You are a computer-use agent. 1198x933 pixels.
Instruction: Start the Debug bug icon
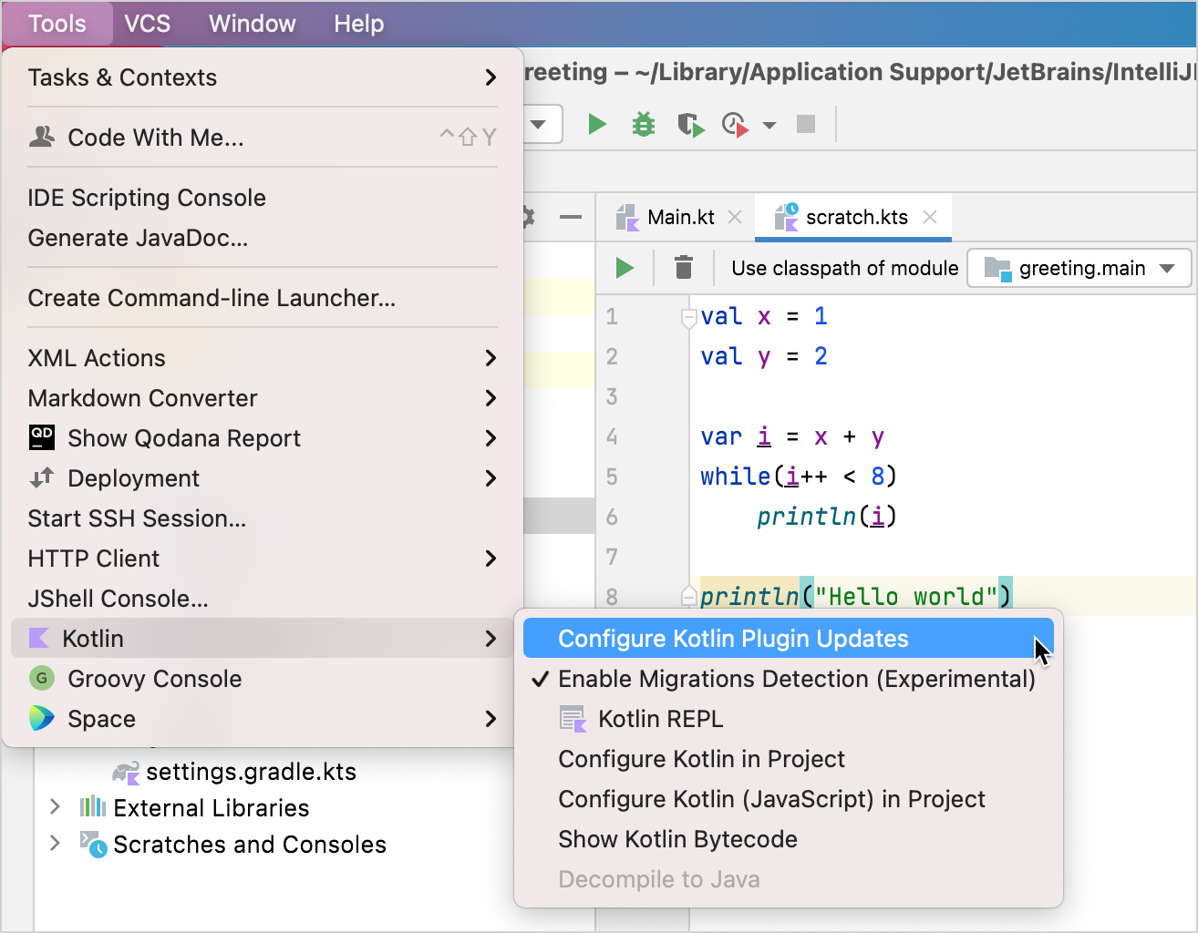tap(644, 124)
